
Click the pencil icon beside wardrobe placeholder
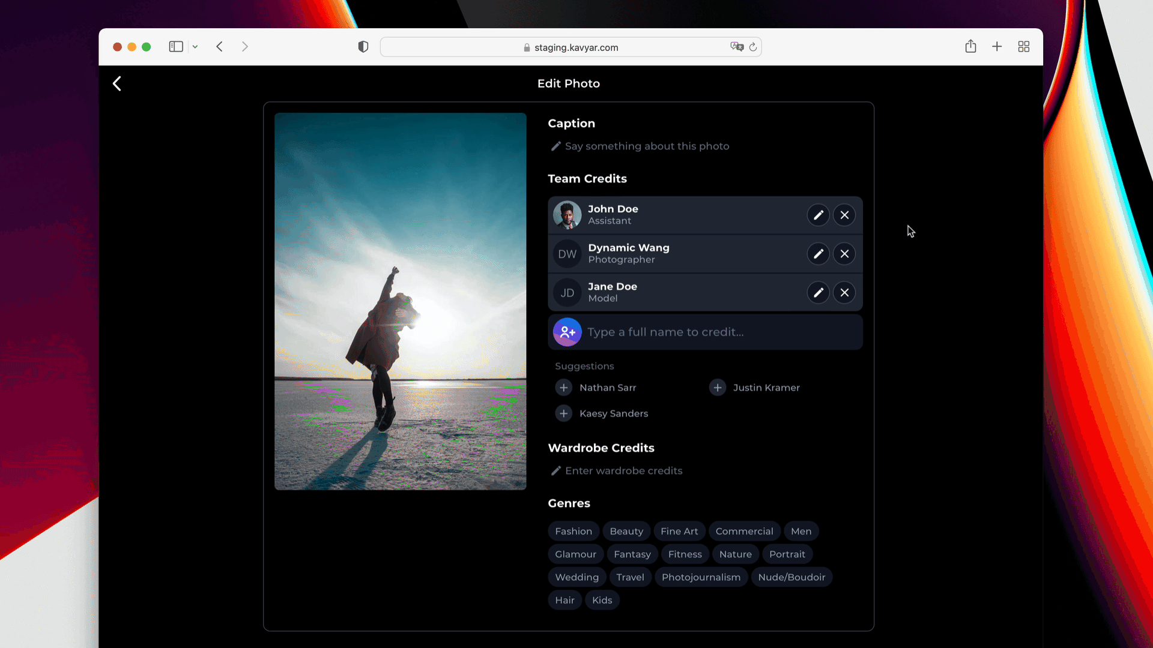[556, 471]
